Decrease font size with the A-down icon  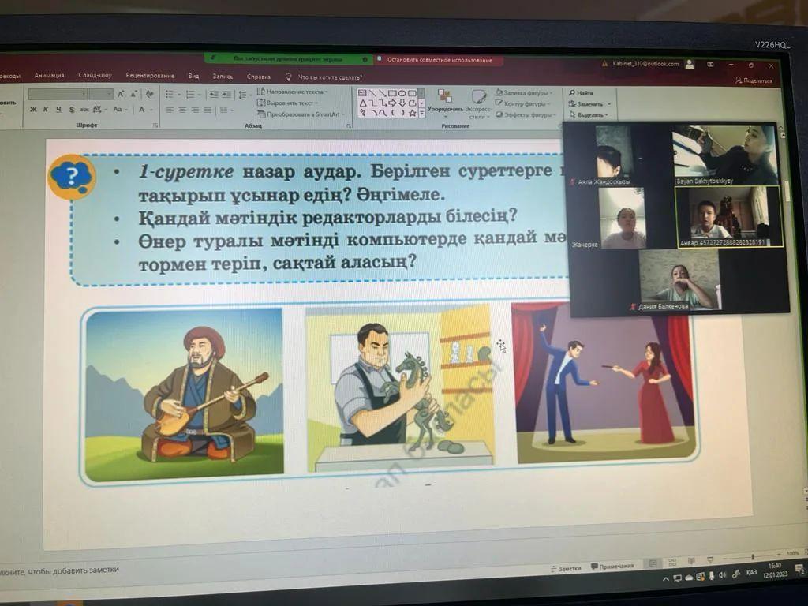(x=133, y=95)
